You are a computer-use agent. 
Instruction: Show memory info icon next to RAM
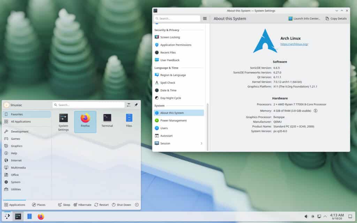[315, 110]
